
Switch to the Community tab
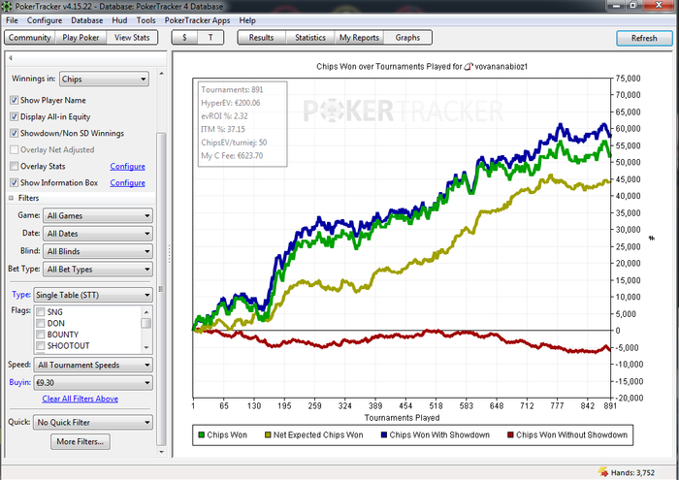pos(29,38)
